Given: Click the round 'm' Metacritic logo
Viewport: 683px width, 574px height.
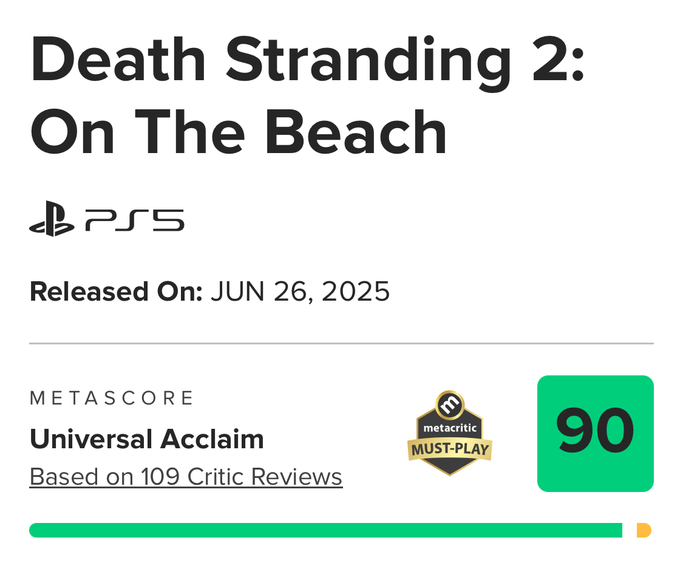Looking at the screenshot, I should [450, 405].
